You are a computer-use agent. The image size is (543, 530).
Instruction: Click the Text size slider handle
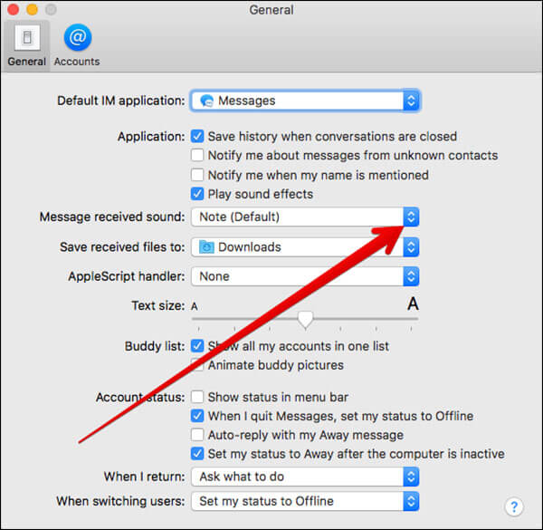click(x=306, y=320)
